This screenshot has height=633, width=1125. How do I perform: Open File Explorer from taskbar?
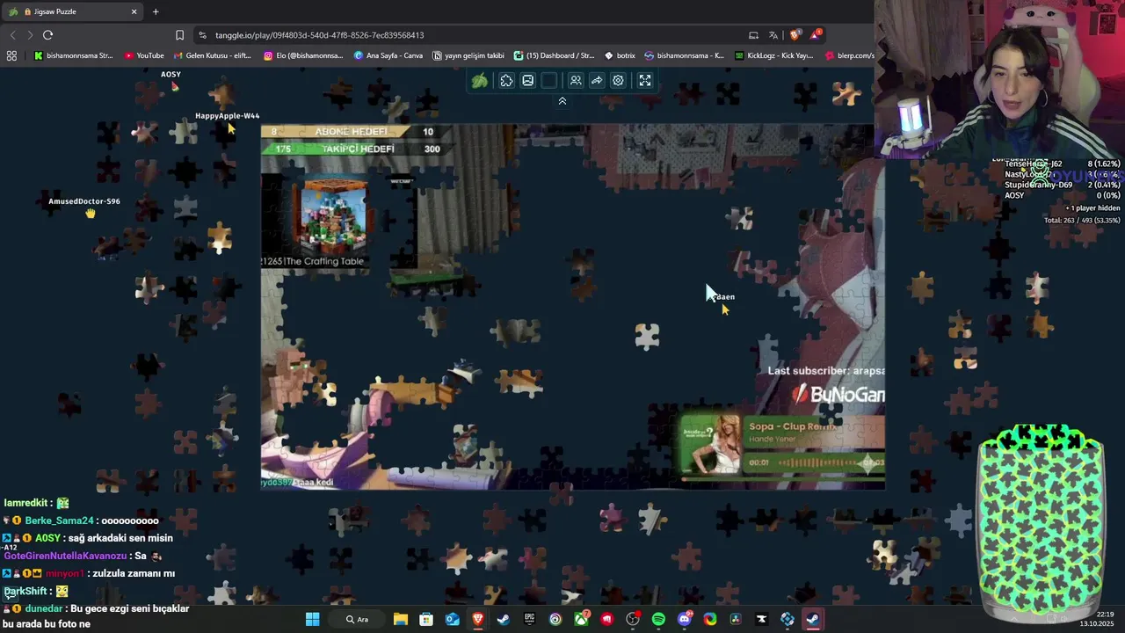(400, 619)
